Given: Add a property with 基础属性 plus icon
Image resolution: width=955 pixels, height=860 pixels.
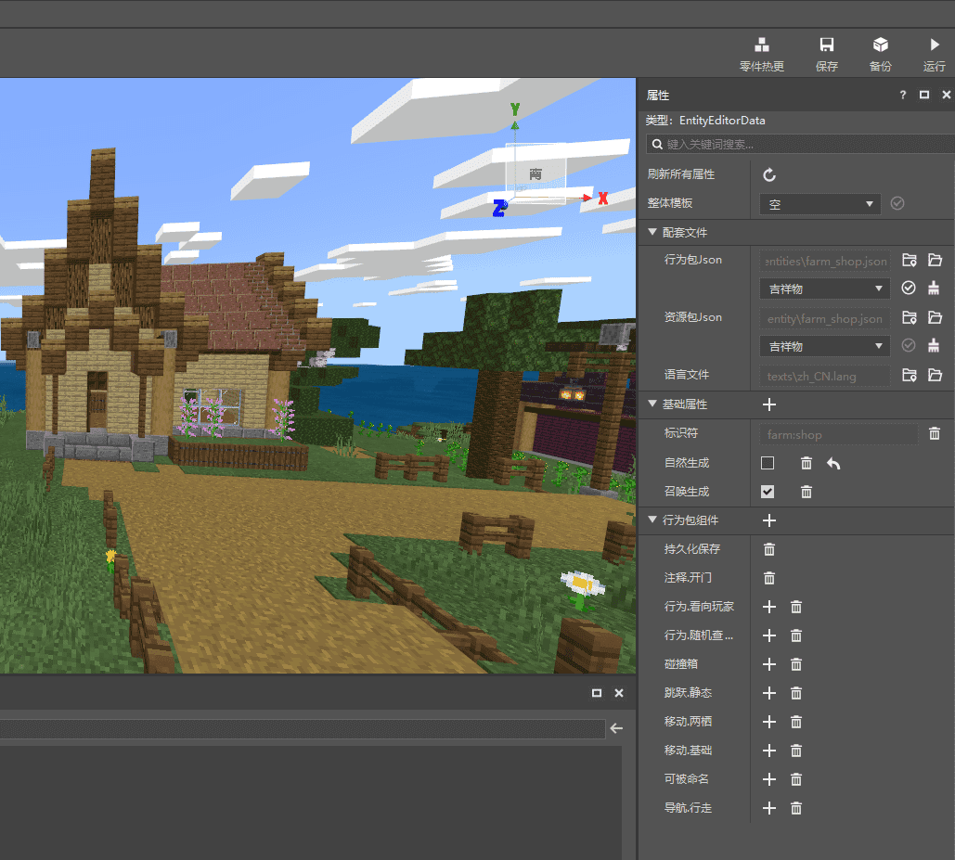Looking at the screenshot, I should [769, 404].
